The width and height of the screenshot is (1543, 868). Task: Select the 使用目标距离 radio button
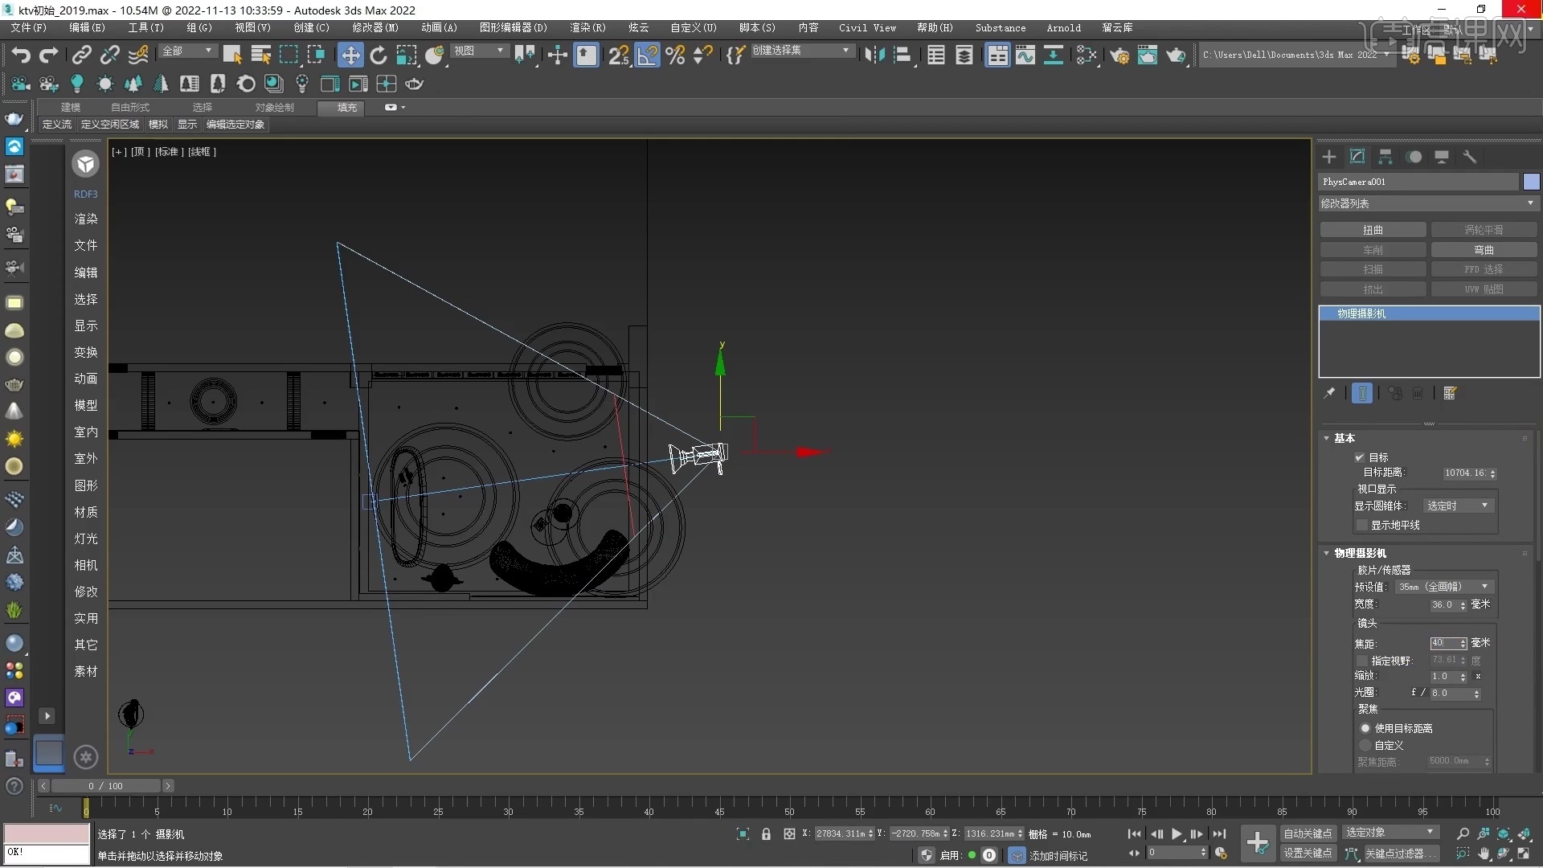click(1365, 728)
